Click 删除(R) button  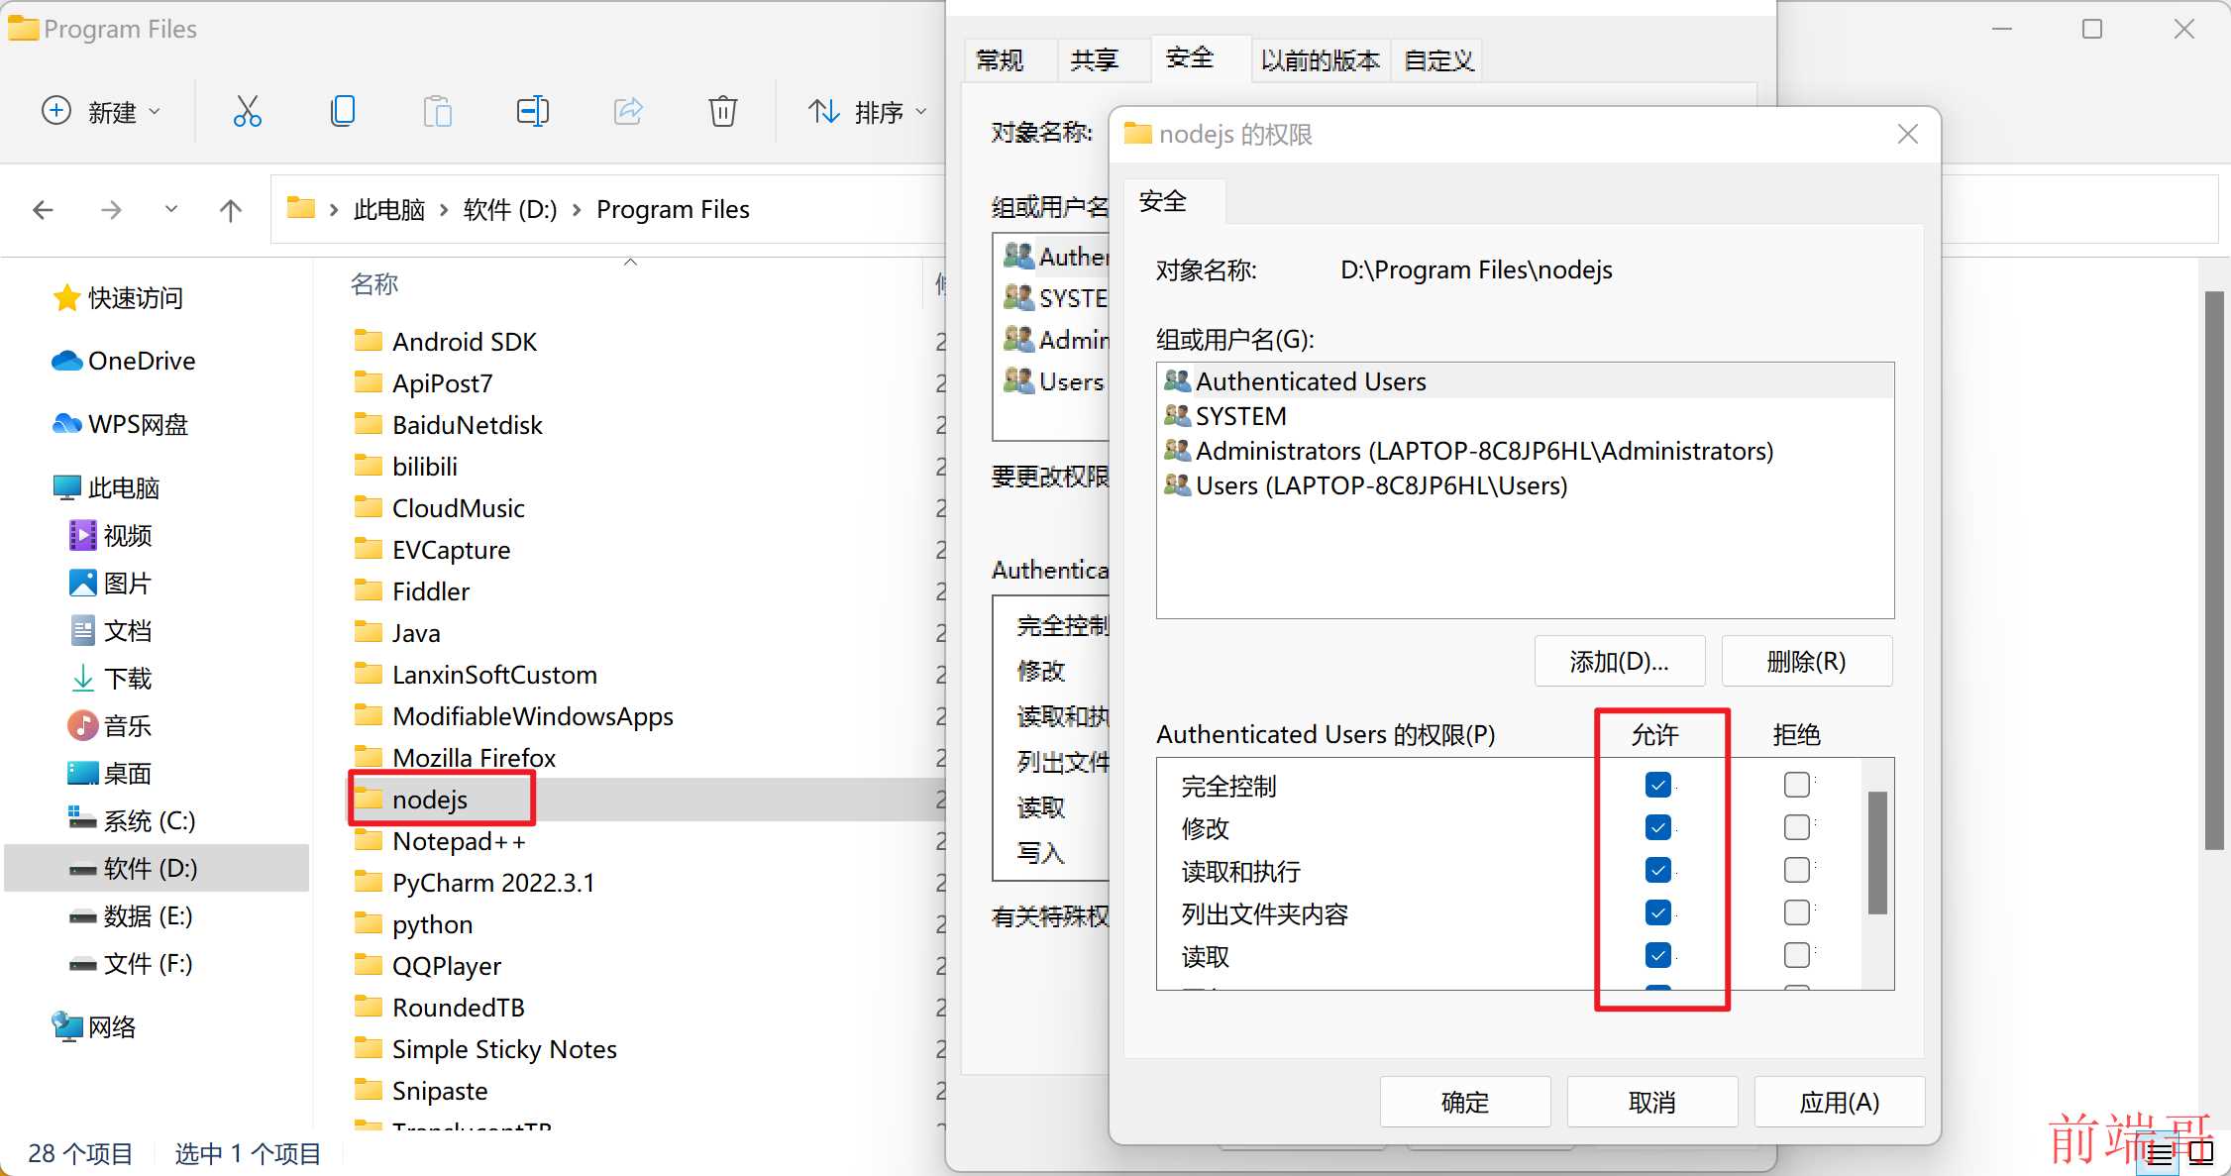[x=1807, y=661]
